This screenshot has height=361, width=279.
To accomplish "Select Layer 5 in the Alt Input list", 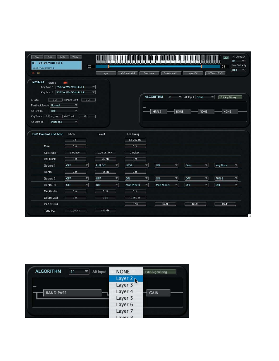I will 126,298.
